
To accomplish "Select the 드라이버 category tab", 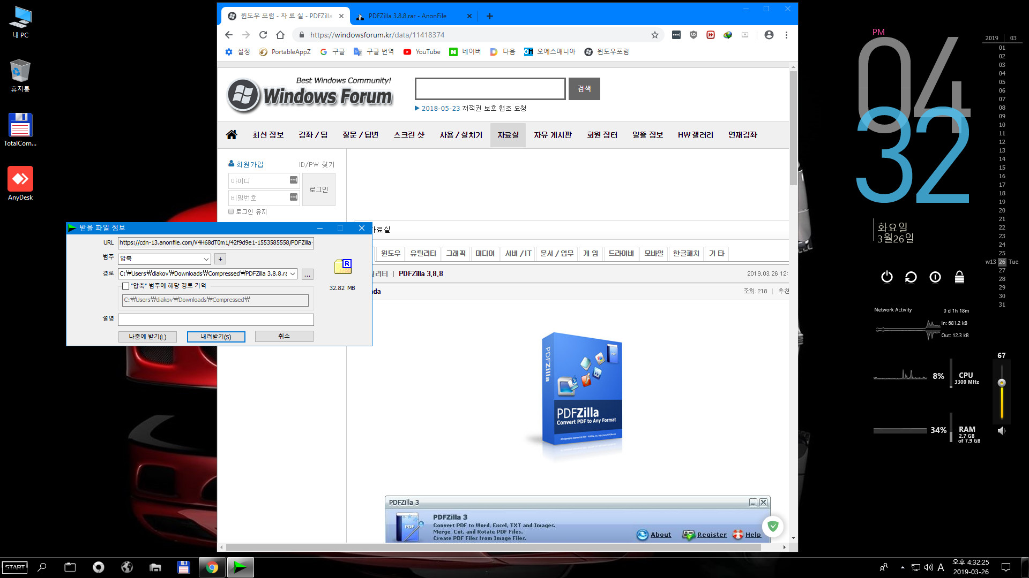I will tap(621, 253).
